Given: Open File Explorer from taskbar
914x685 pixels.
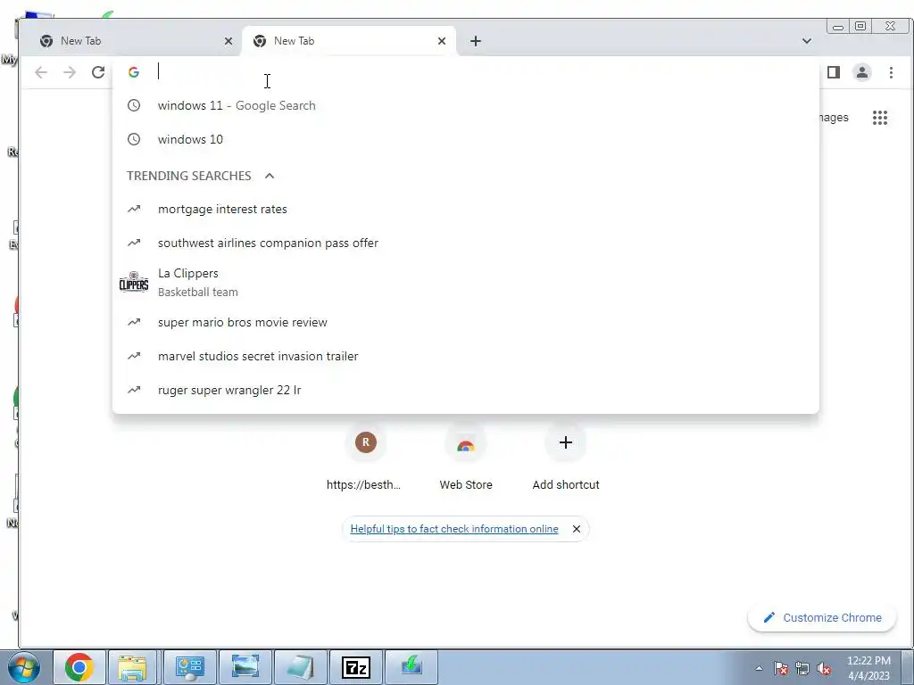Looking at the screenshot, I should (x=132, y=667).
